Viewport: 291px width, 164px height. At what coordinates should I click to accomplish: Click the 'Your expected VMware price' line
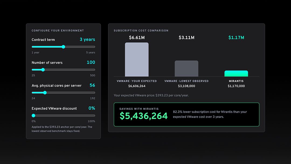point(151,95)
